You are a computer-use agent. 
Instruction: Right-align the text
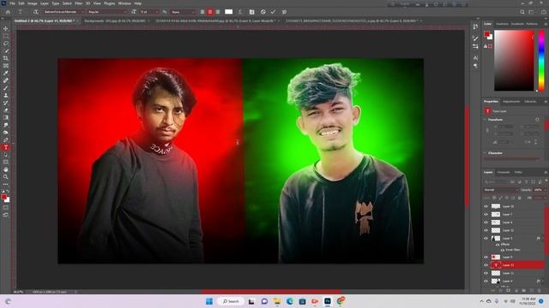tap(218, 12)
